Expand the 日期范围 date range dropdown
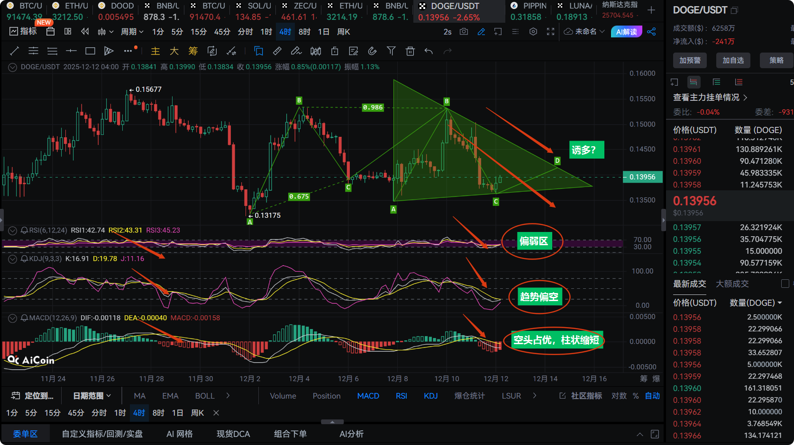This screenshot has height=445, width=794. 92,396
